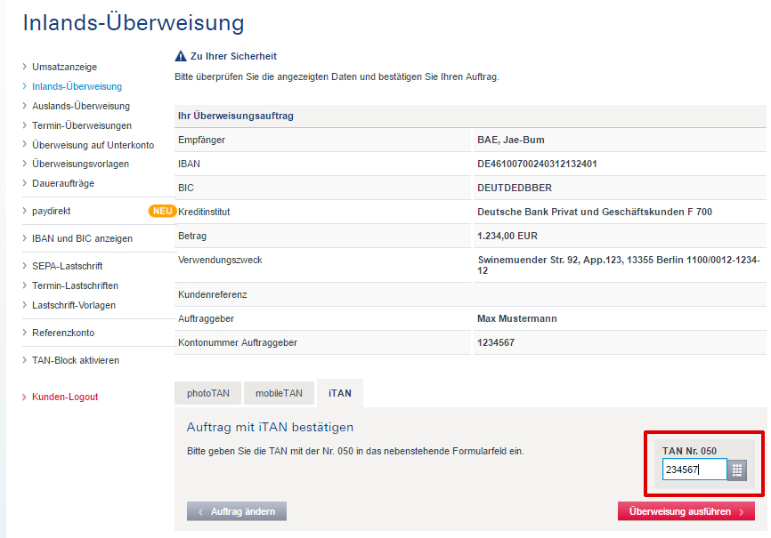Select TAN-Block aktivieren
Image resolution: width=771 pixels, height=538 pixels.
pos(75,360)
